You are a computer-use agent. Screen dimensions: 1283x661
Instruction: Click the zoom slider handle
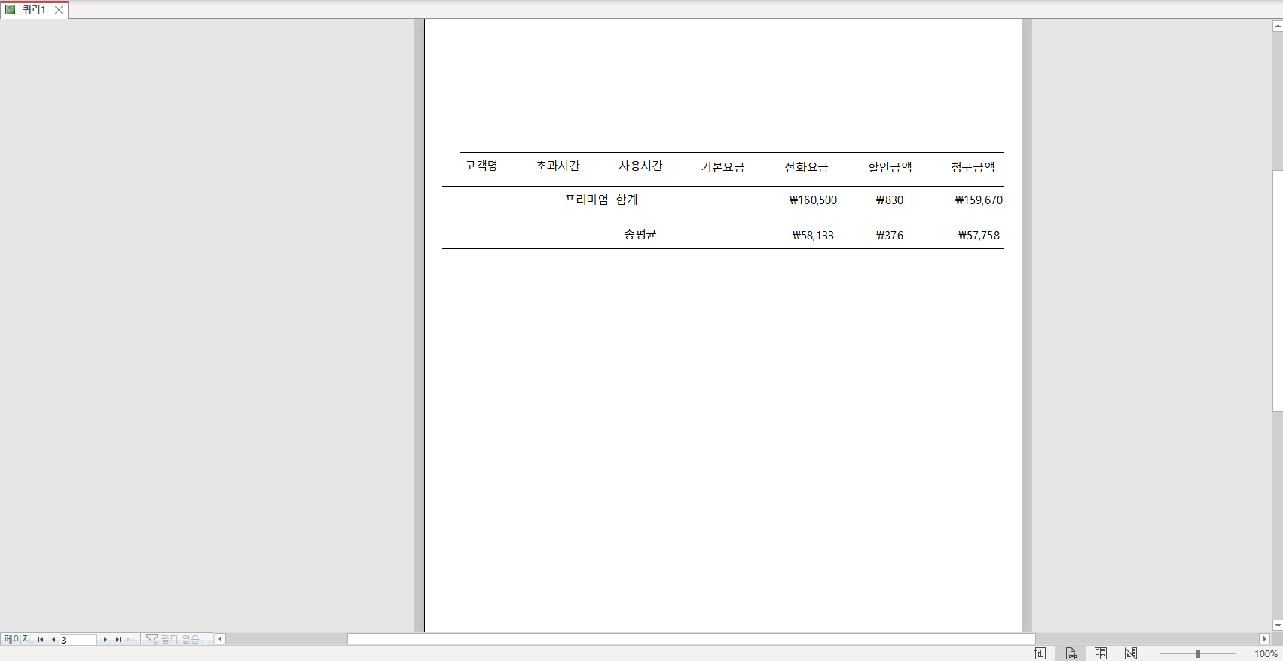[x=1198, y=653]
